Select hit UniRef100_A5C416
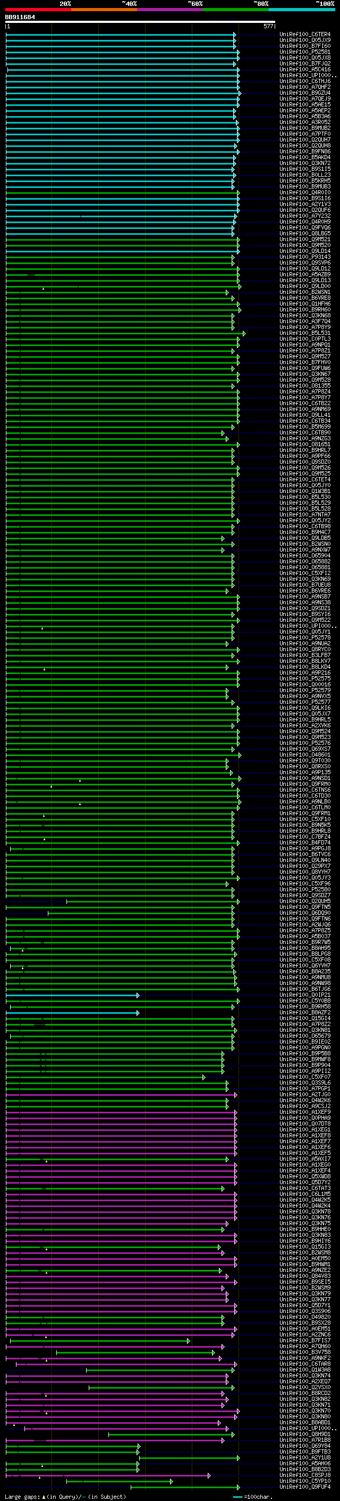Image resolution: width=340 pixels, height=1501 pixels. (x=304, y=69)
